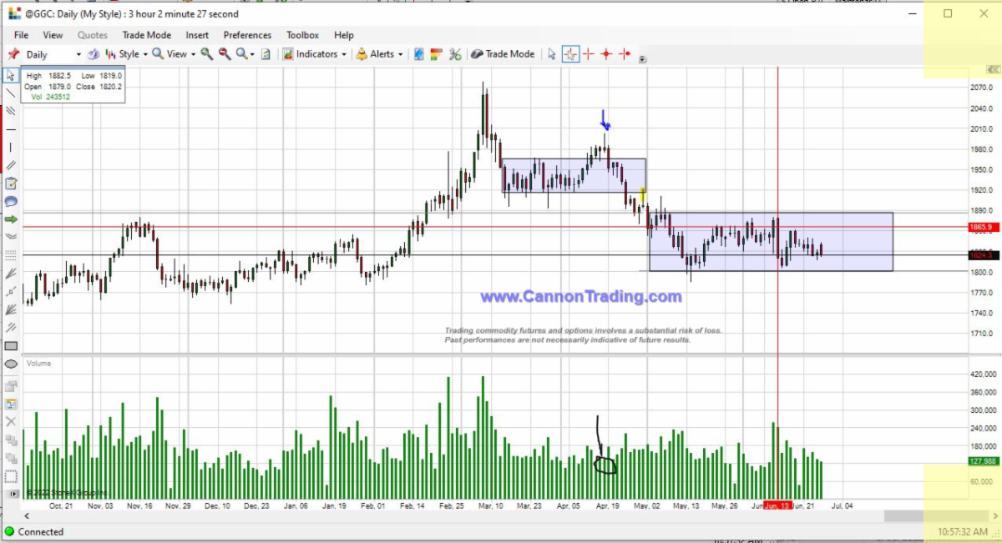
Task: Open the Preferences menu
Action: [x=247, y=35]
